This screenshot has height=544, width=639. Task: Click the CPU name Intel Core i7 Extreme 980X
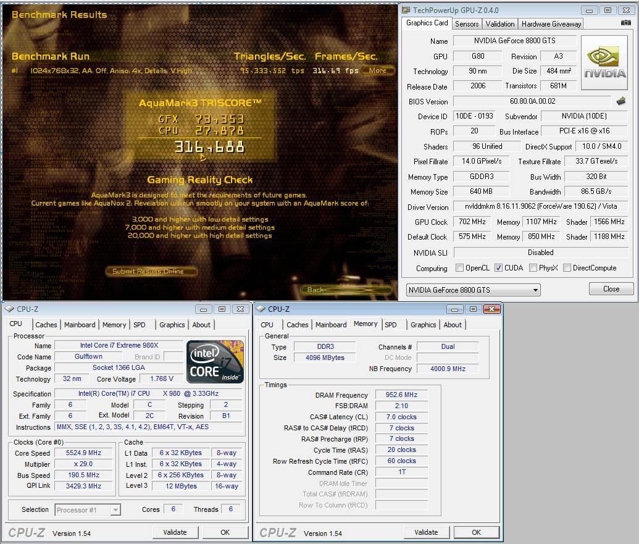click(119, 345)
